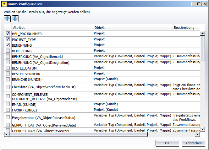Click the Beschreibung column header

(186, 28)
